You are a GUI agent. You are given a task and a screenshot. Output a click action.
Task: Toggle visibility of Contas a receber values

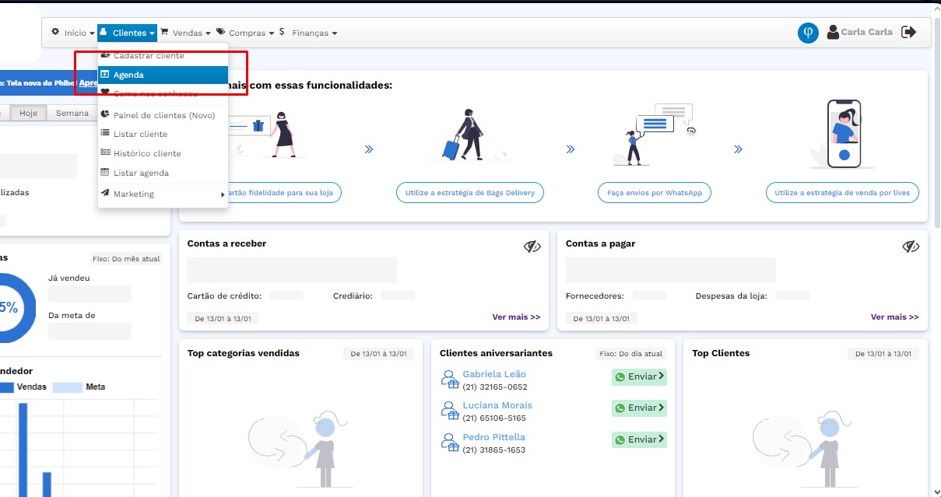click(532, 247)
